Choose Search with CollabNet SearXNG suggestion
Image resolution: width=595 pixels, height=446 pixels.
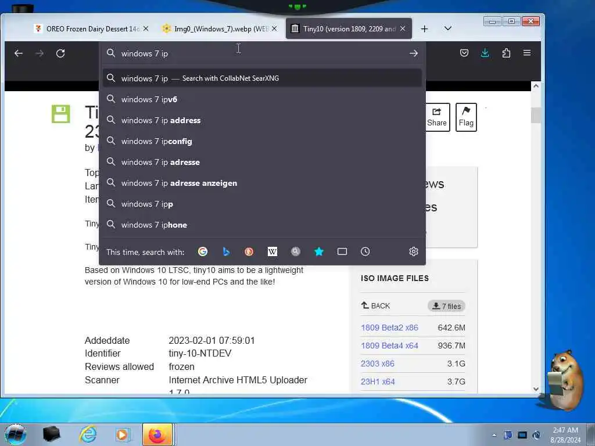(262, 78)
